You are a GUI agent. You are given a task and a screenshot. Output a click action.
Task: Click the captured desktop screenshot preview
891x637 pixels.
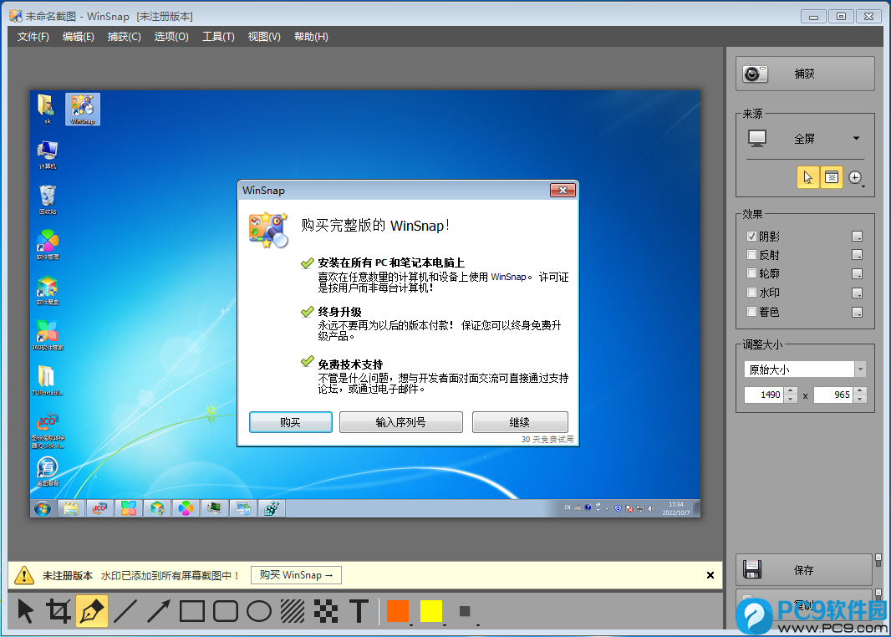point(364,304)
